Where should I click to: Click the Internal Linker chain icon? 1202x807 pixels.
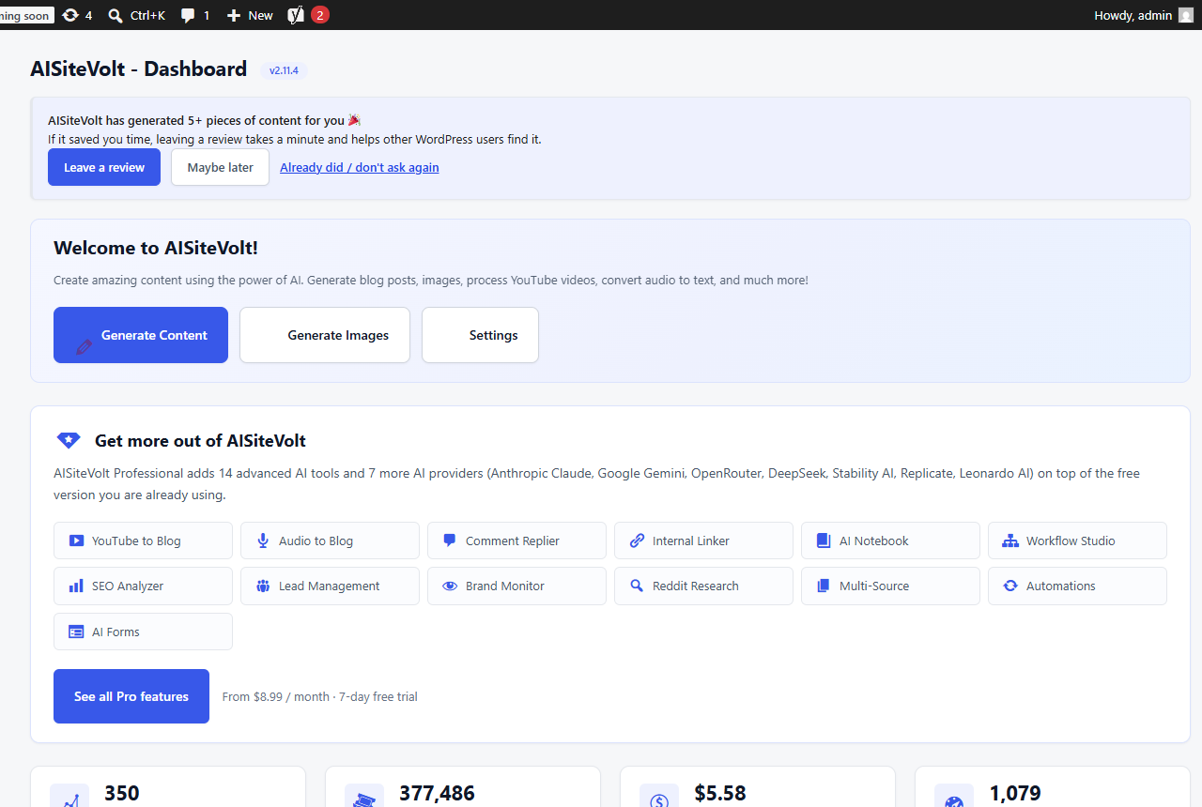[x=637, y=541]
